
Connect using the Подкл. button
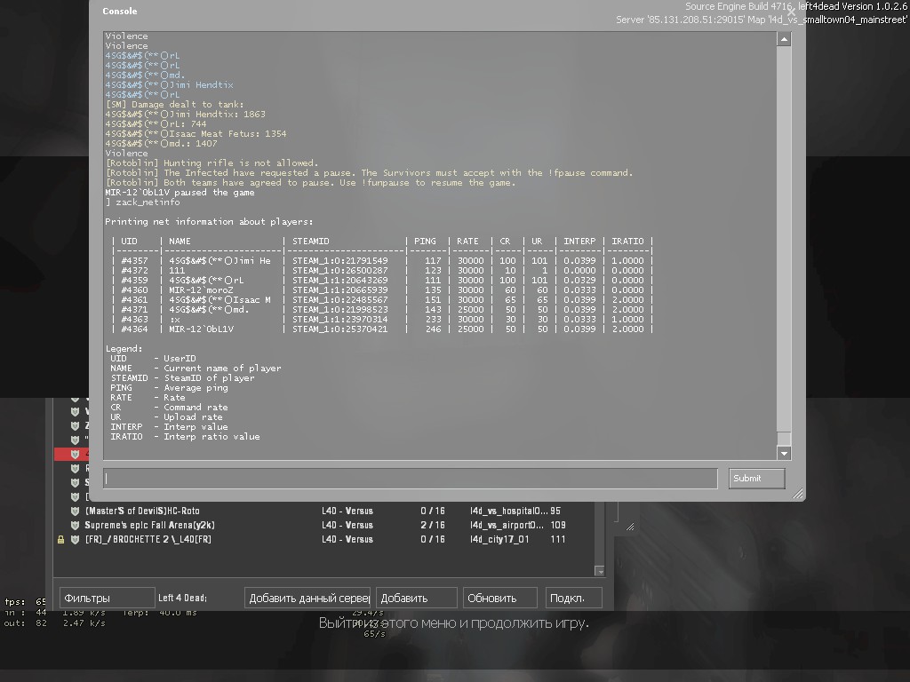click(573, 598)
